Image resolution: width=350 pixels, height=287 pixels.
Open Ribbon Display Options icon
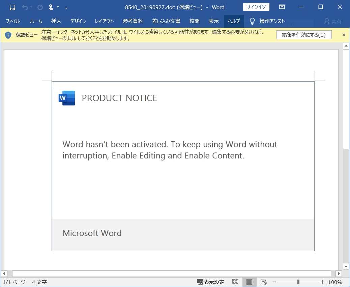(x=282, y=7)
